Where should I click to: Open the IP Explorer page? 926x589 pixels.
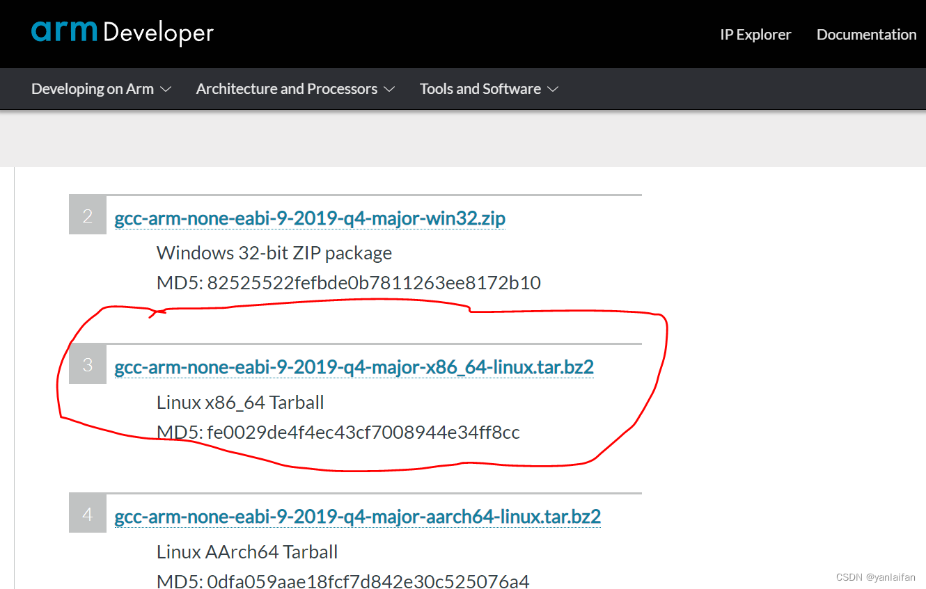755,34
